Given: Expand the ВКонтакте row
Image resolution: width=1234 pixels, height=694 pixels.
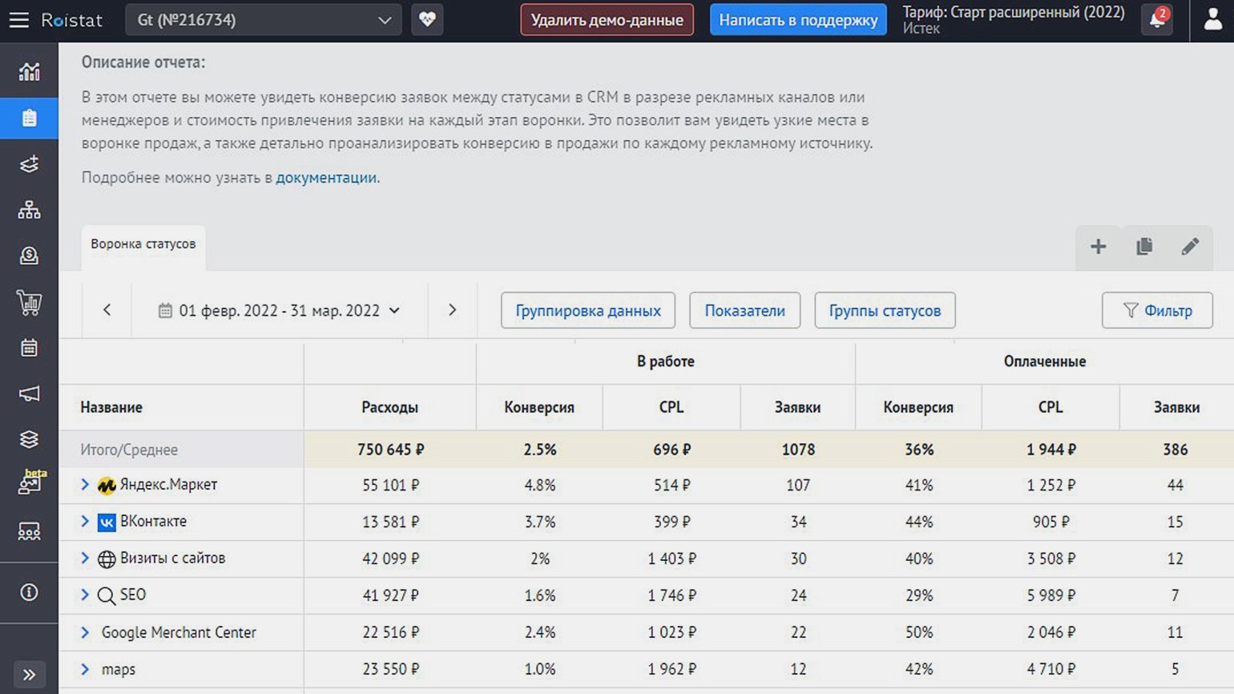Looking at the screenshot, I should click(85, 522).
